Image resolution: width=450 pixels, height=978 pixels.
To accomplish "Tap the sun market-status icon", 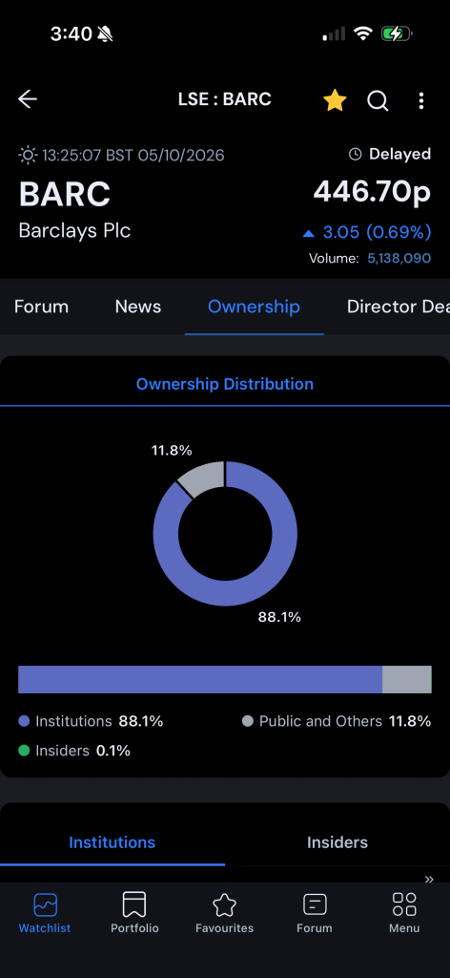I will [x=28, y=155].
